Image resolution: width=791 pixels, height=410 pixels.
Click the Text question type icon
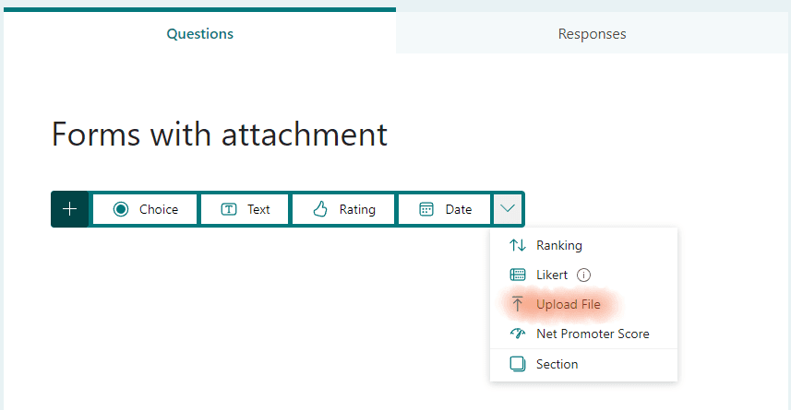point(229,209)
